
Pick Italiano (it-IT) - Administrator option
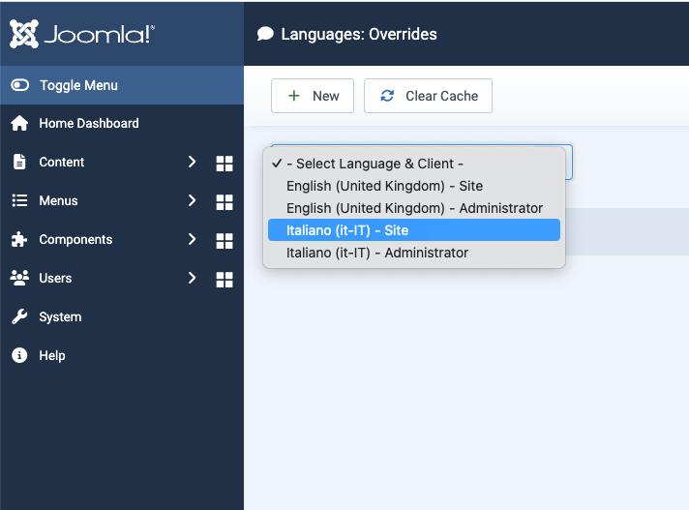[377, 253]
